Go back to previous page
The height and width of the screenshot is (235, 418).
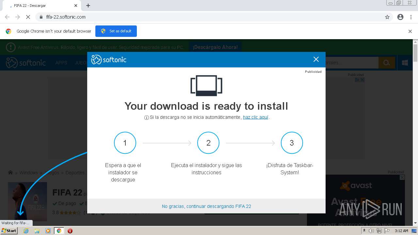(x=7, y=17)
